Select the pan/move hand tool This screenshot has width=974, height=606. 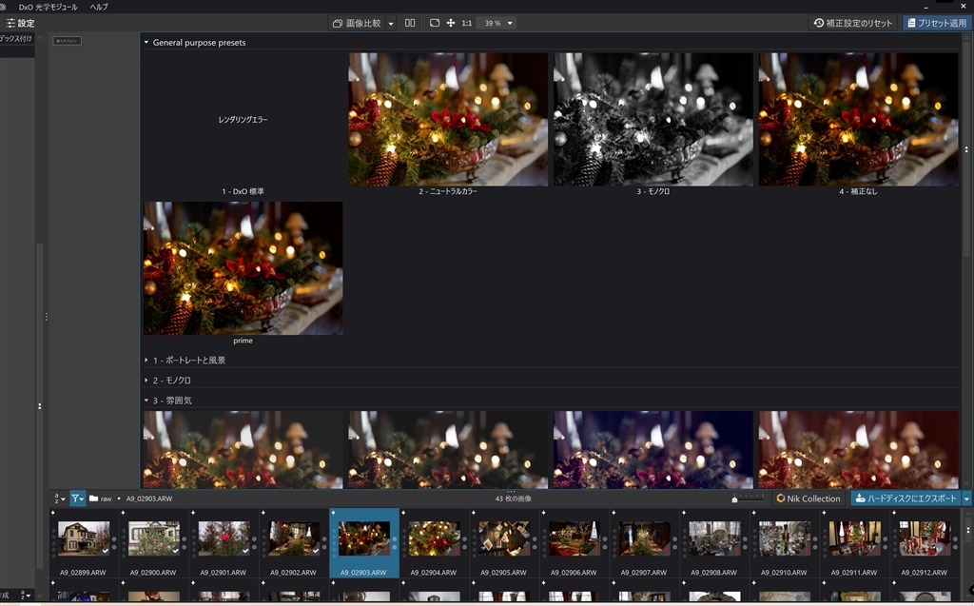coord(450,23)
